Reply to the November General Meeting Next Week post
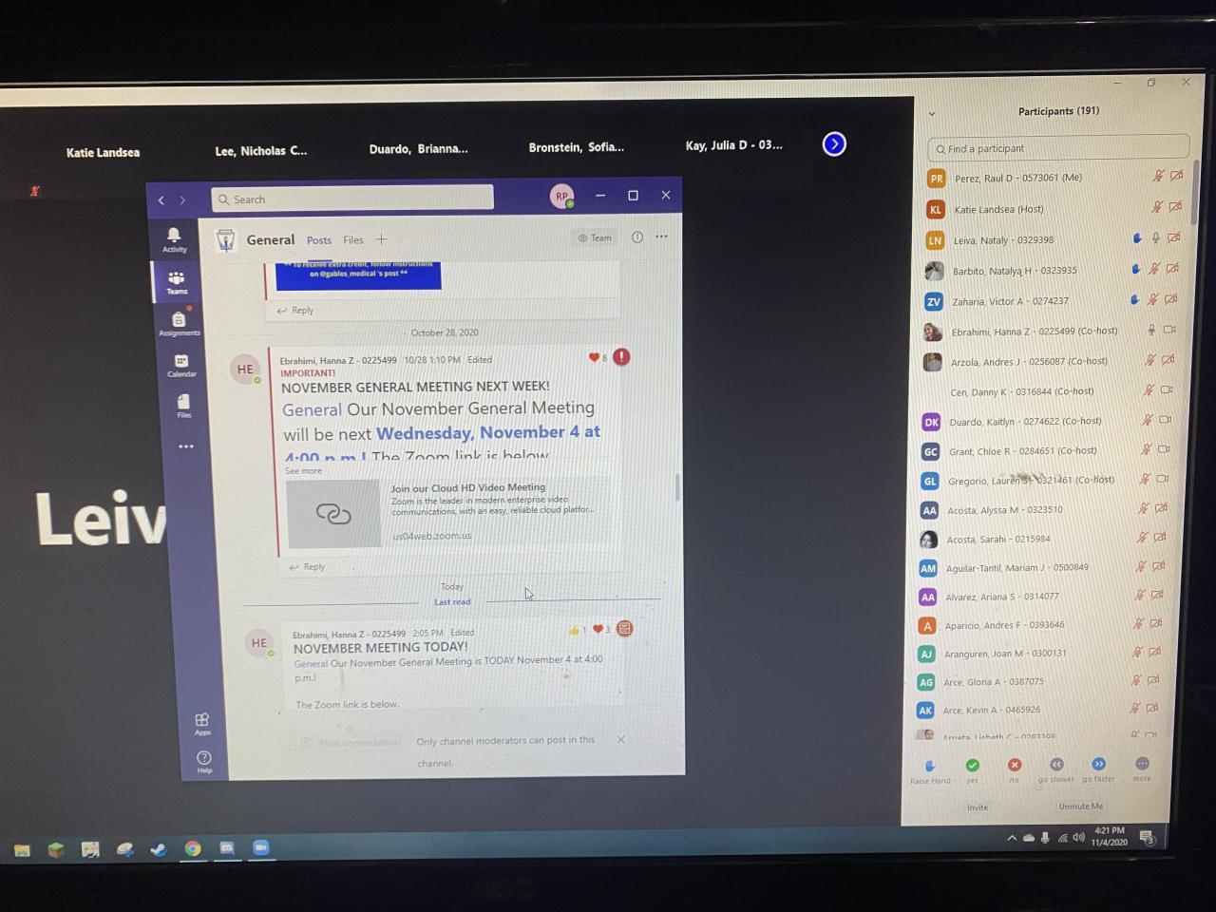This screenshot has width=1216, height=912. [x=307, y=567]
